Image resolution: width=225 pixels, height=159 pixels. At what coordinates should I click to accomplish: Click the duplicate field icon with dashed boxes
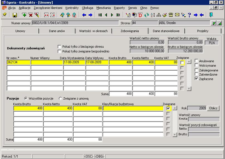pos(53,15)
